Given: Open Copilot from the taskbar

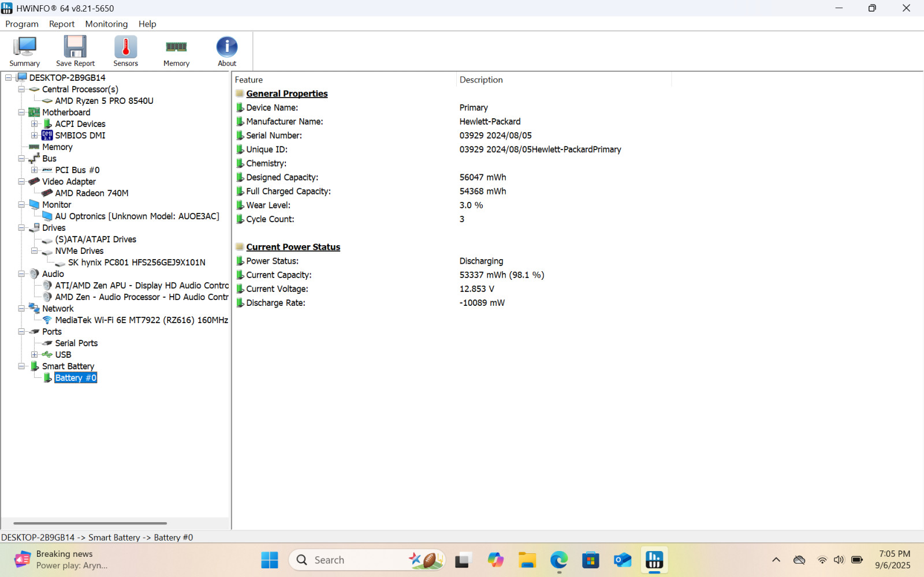Looking at the screenshot, I should tap(495, 560).
